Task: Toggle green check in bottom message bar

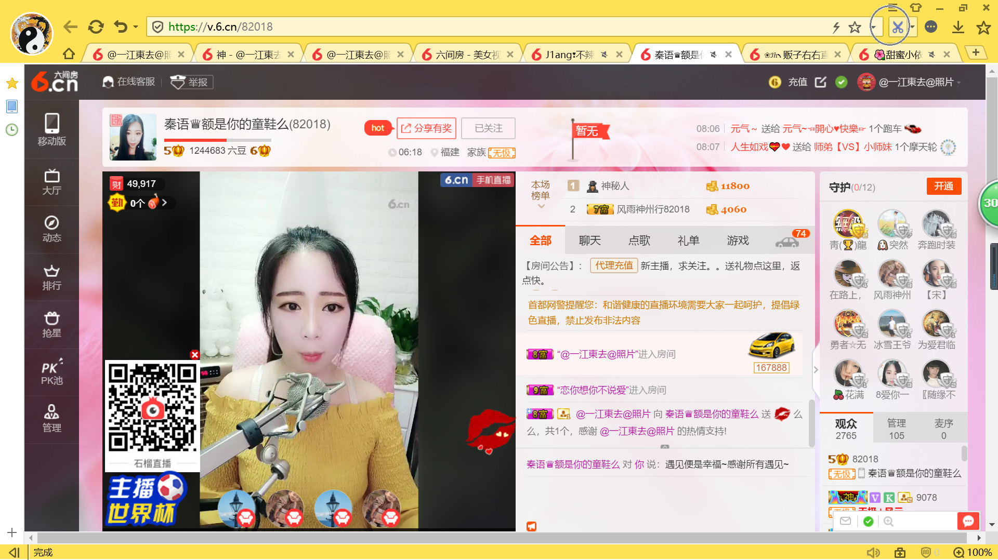Action: click(x=868, y=521)
